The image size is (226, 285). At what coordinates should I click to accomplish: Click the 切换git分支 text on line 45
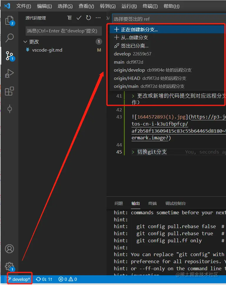point(152,152)
